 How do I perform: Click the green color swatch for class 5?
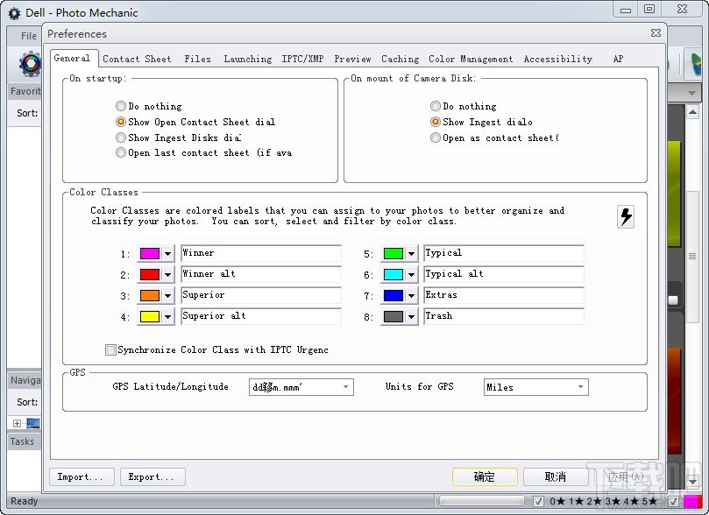pos(393,253)
